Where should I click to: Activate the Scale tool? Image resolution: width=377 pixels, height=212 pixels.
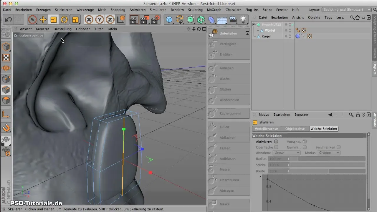pyautogui.click(x=54, y=20)
